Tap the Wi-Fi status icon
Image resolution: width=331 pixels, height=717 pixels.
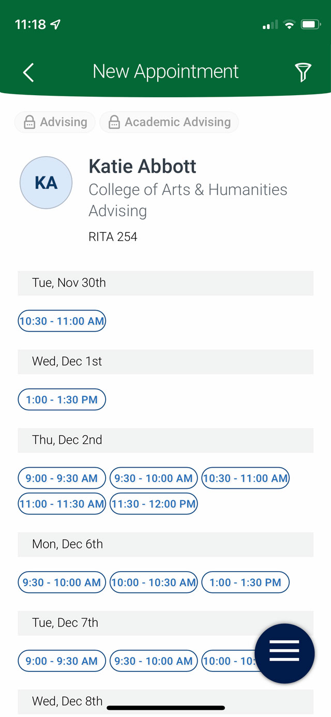[x=290, y=24]
